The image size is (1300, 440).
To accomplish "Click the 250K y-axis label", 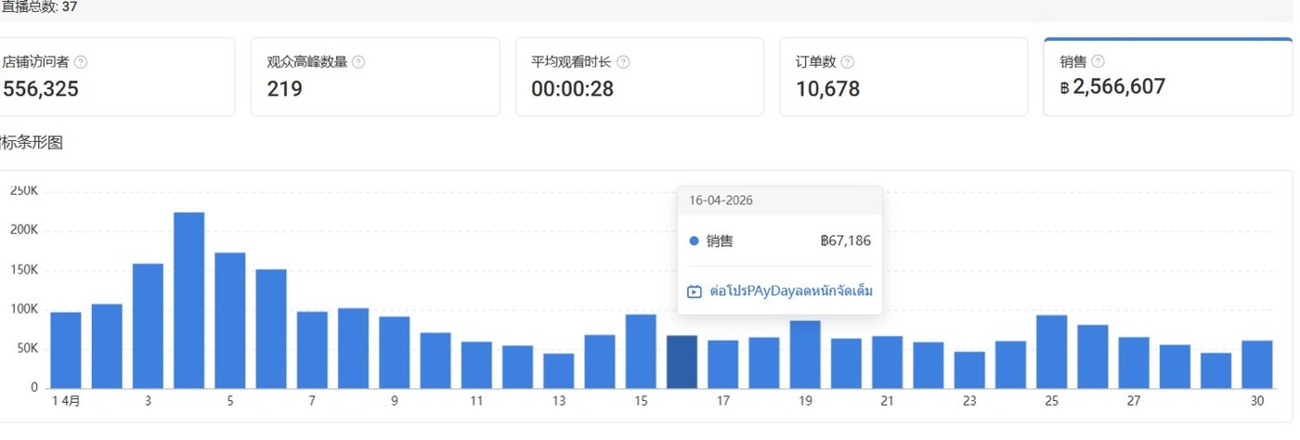I will tap(23, 190).
